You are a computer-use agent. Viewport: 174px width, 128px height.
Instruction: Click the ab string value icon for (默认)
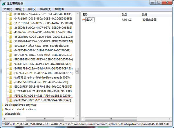point(84,19)
